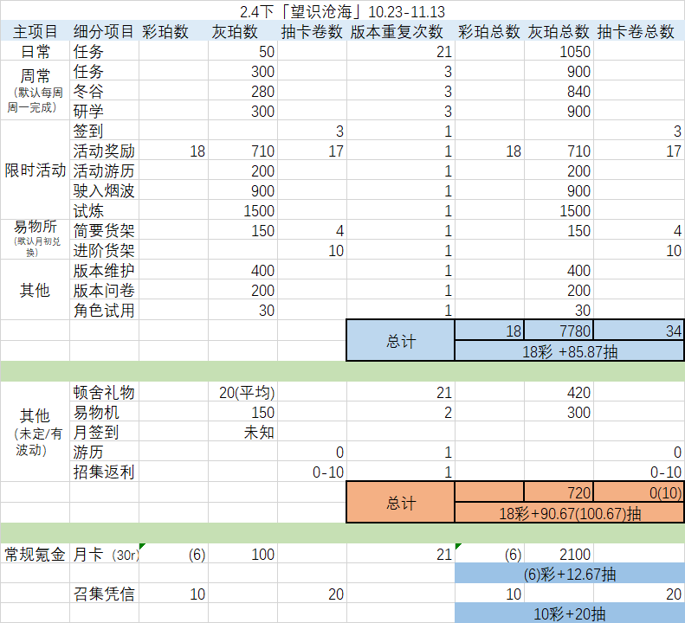Click the 420 total cell
The height and width of the screenshot is (623, 685).
tap(559, 392)
